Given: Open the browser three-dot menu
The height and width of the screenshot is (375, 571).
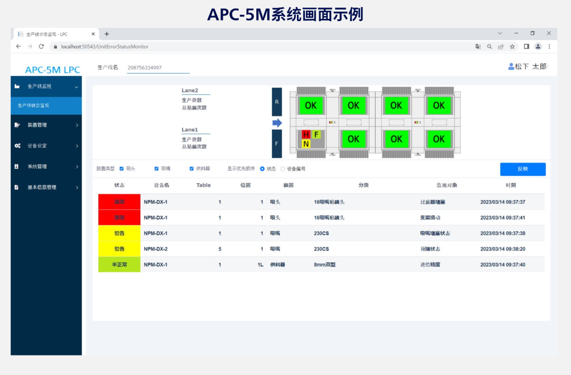Looking at the screenshot, I should click(x=549, y=46).
